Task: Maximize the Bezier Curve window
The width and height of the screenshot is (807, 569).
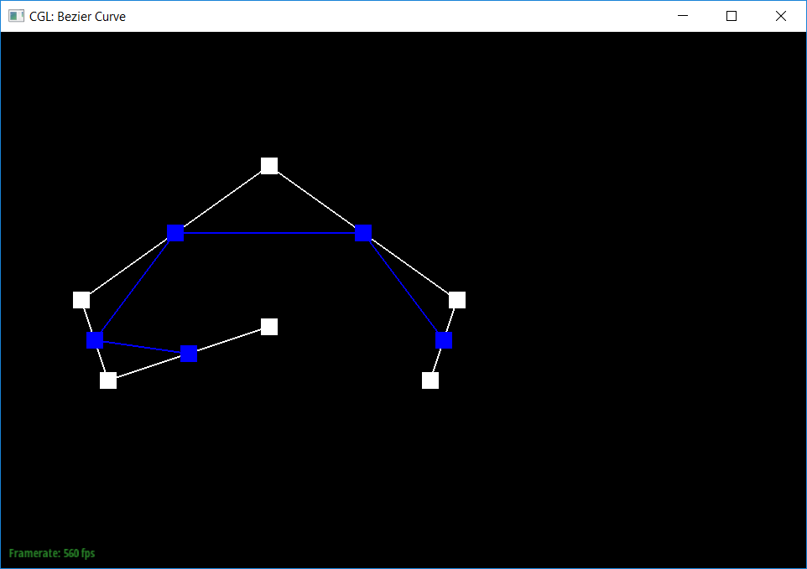Action: coord(732,16)
